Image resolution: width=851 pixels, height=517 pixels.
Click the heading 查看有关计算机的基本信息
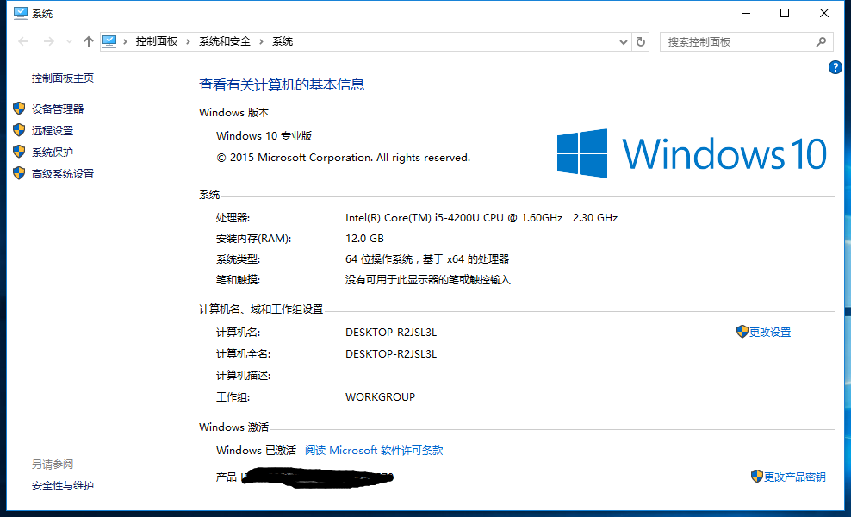pyautogui.click(x=282, y=84)
